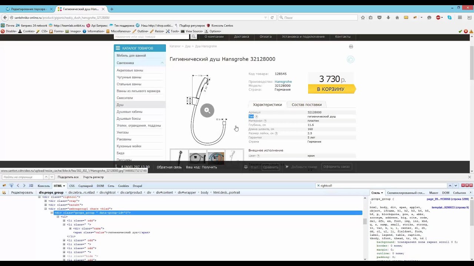Click the Доставка navigation link

click(x=241, y=37)
